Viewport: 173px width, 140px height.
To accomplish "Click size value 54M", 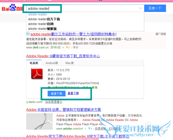I will (x=59, y=75).
